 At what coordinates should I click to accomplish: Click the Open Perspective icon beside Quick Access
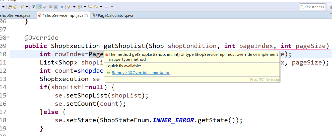click(x=331, y=7)
